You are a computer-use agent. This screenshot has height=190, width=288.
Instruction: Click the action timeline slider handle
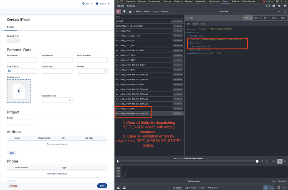click(x=257, y=161)
